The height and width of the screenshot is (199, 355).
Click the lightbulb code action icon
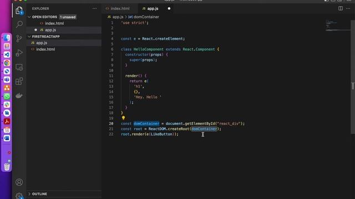123,118
